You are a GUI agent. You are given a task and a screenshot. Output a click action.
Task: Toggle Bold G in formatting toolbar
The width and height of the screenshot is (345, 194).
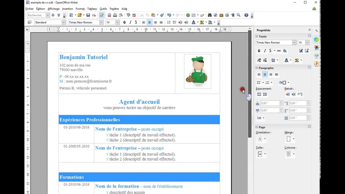(x=124, y=22)
